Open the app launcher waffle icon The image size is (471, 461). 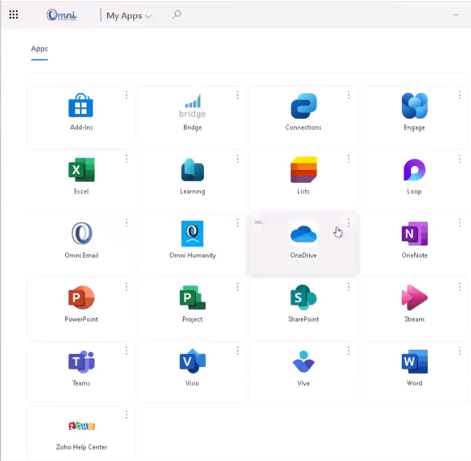[x=14, y=14]
